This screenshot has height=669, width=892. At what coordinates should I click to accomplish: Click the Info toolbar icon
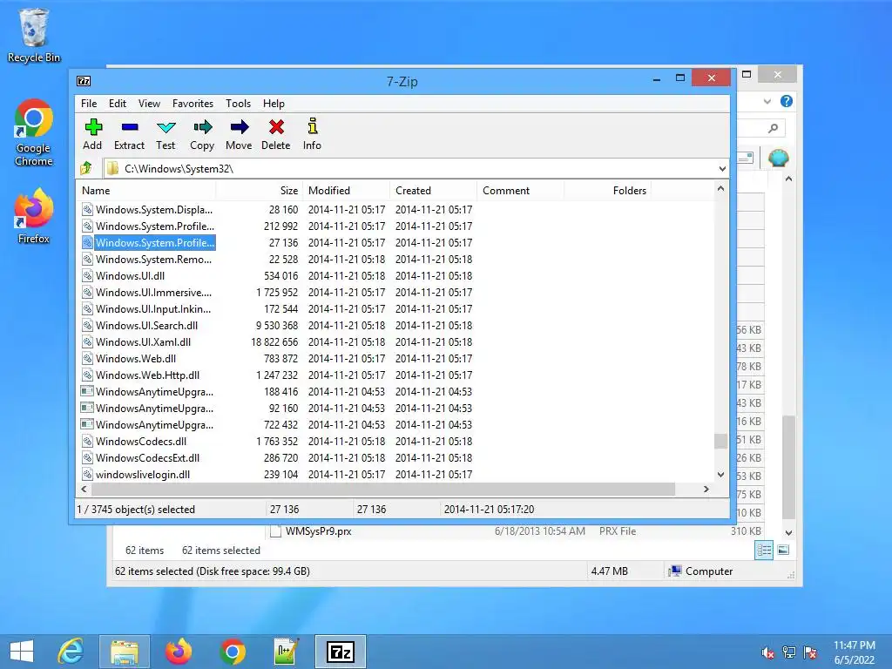coord(313,125)
